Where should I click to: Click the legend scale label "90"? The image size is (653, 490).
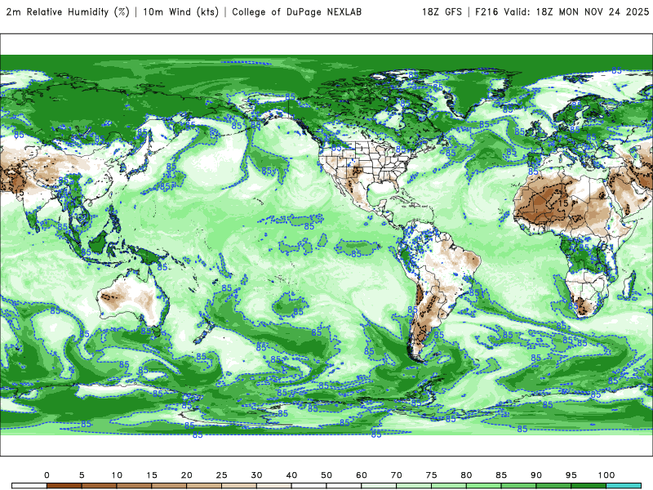pos(536,475)
